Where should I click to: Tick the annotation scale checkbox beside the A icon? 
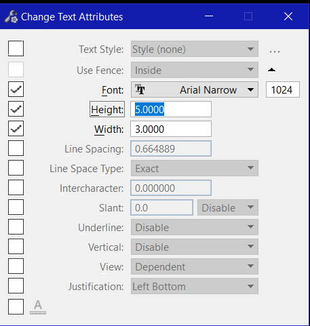point(16,307)
